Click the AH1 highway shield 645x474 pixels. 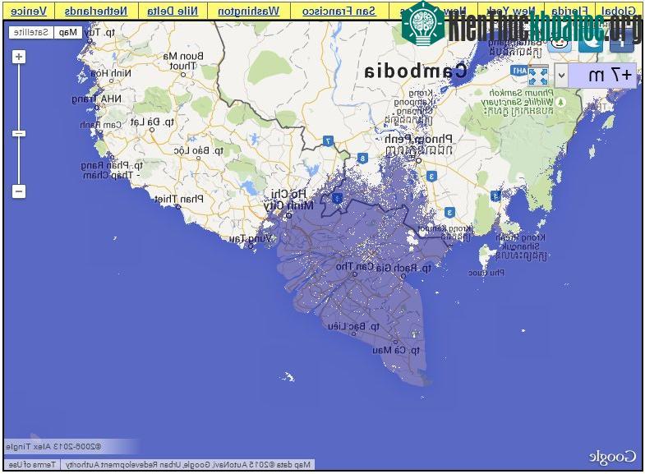(519, 71)
